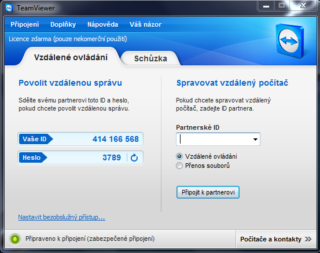Close the TeamViewer window
Viewport: 320px width, 253px height.
pyautogui.click(x=303, y=6)
